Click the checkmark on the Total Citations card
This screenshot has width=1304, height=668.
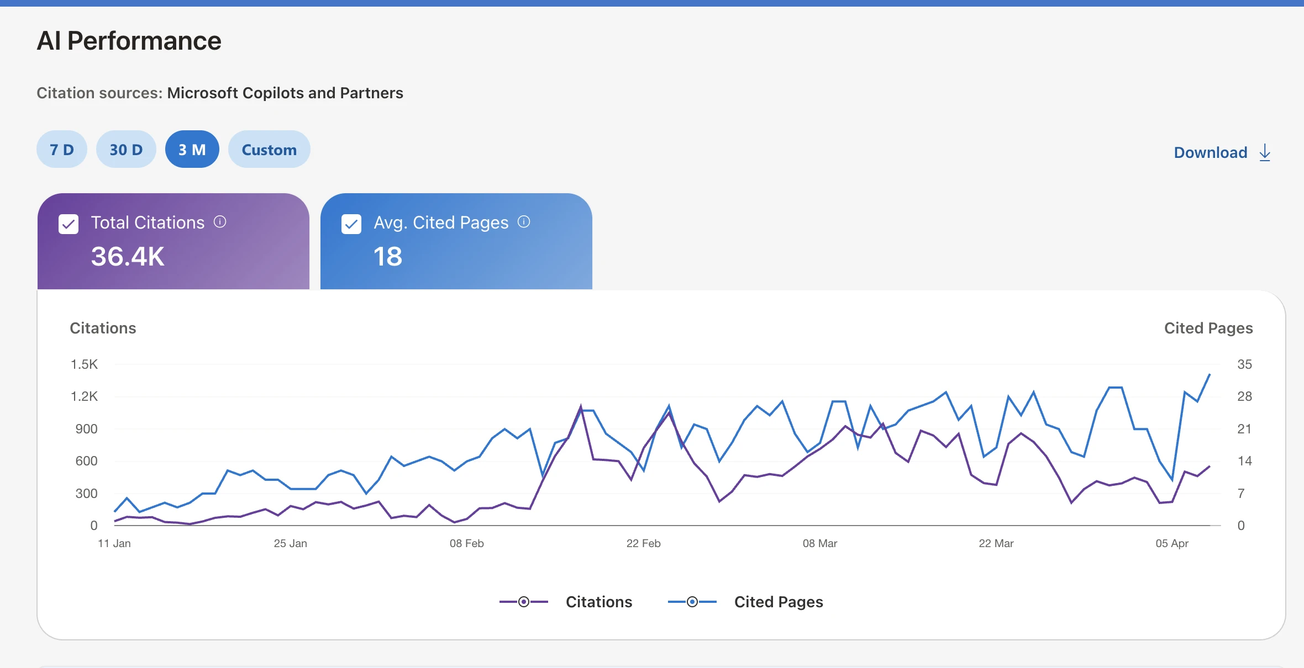tap(68, 224)
